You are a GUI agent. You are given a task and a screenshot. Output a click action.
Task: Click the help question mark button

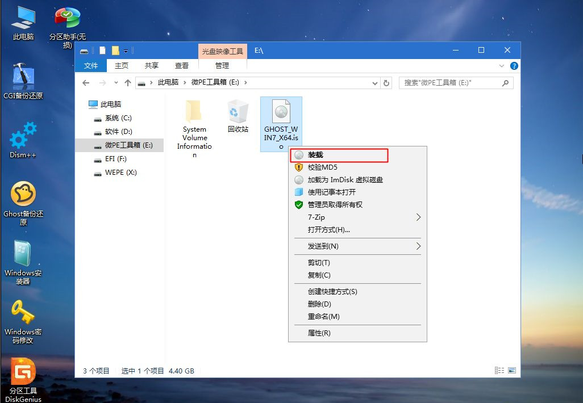click(513, 65)
